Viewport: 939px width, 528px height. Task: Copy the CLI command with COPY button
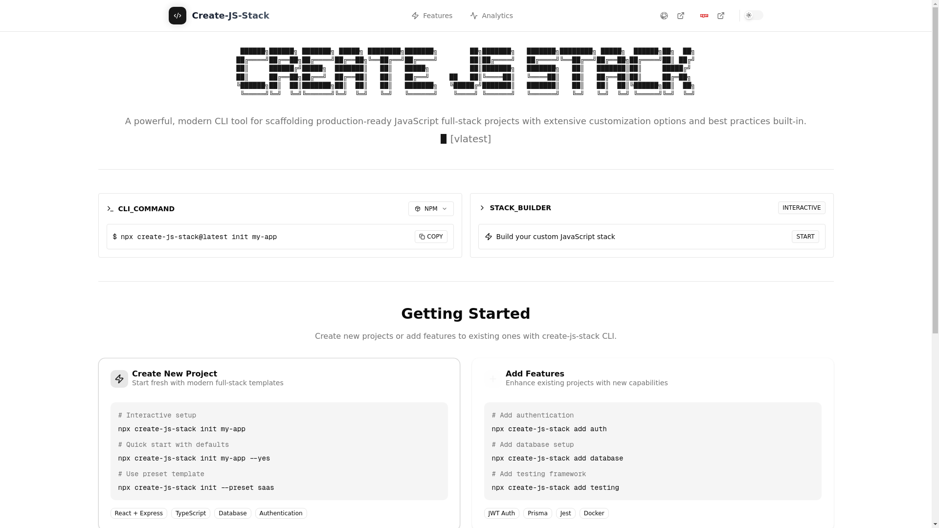point(431,237)
